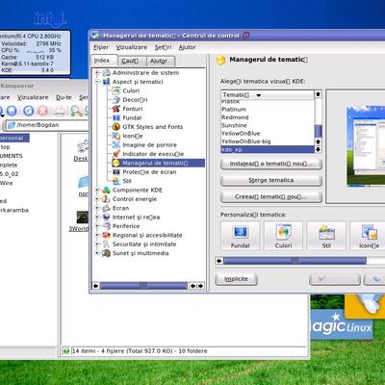Expand Securitate și intimitate tree node
Image resolution: width=385 pixels, height=385 pixels.
[x=97, y=244]
